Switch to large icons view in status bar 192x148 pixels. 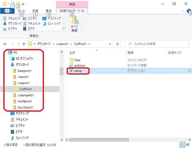188,145
